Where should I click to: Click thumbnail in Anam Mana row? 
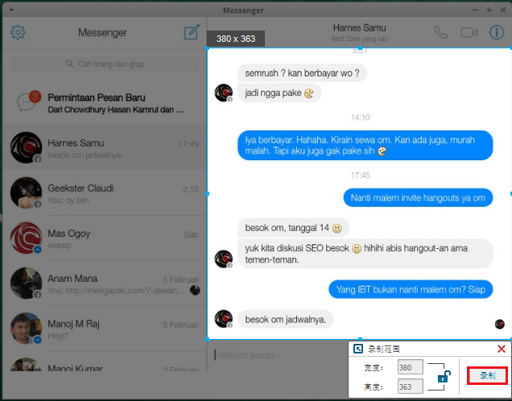point(195,290)
